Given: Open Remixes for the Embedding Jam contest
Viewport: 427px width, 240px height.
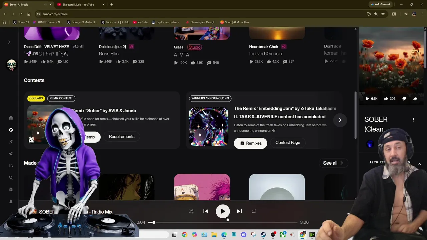Looking at the screenshot, I should tap(251, 143).
